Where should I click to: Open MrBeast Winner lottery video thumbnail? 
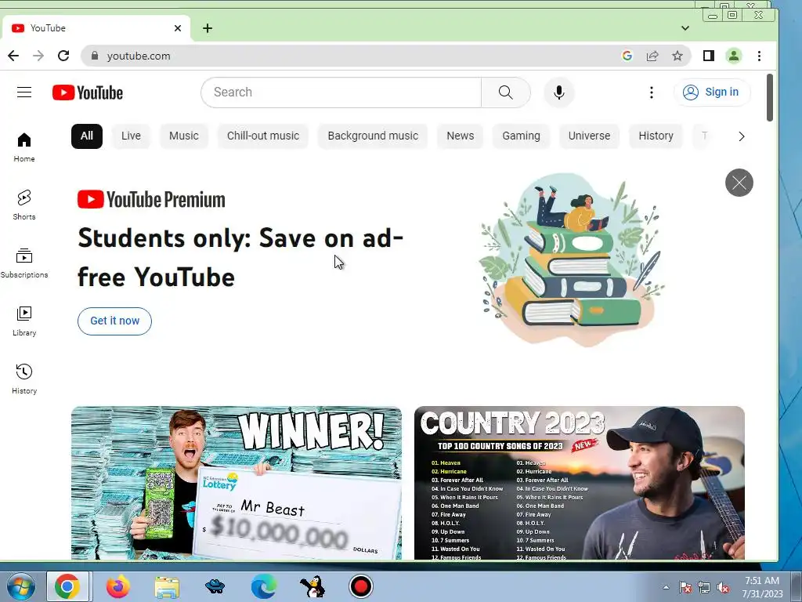point(237,483)
